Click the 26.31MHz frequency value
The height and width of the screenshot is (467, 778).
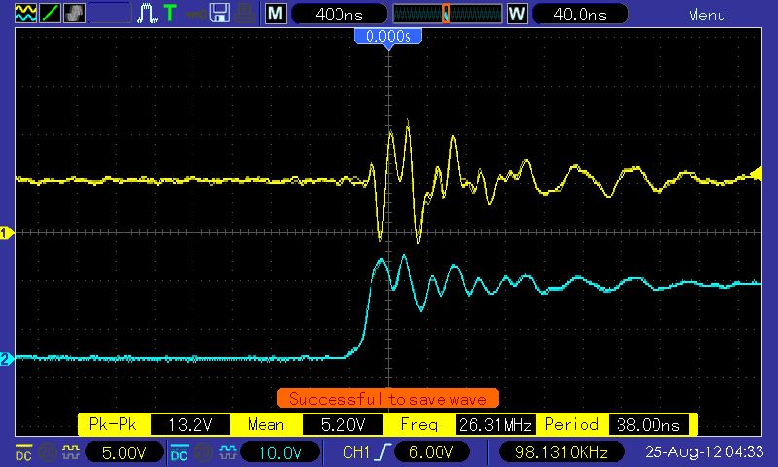pyautogui.click(x=495, y=425)
